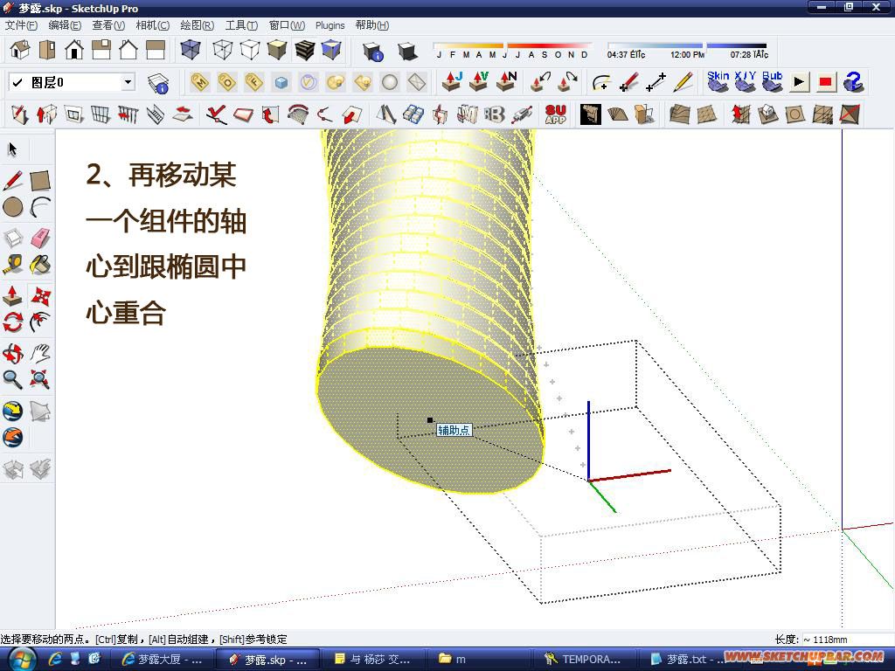The height and width of the screenshot is (671, 895).
Task: Pick the Pan hand tool
Action: click(40, 354)
